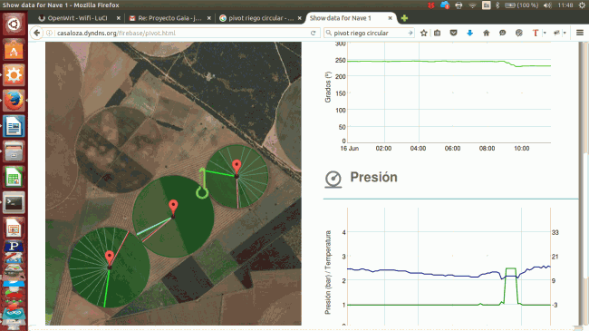The height and width of the screenshot is (331, 589).
Task: Close the pivot riego circular tab
Action: [299, 18]
